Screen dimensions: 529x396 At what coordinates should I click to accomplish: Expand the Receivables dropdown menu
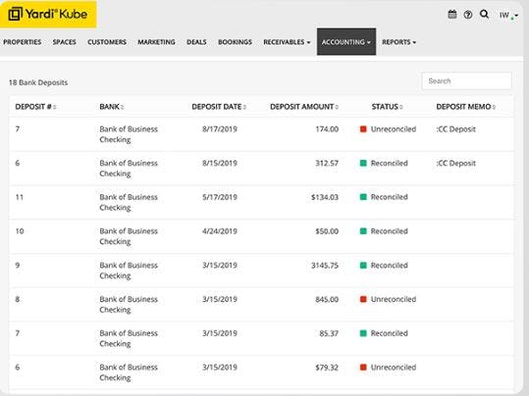tap(287, 42)
